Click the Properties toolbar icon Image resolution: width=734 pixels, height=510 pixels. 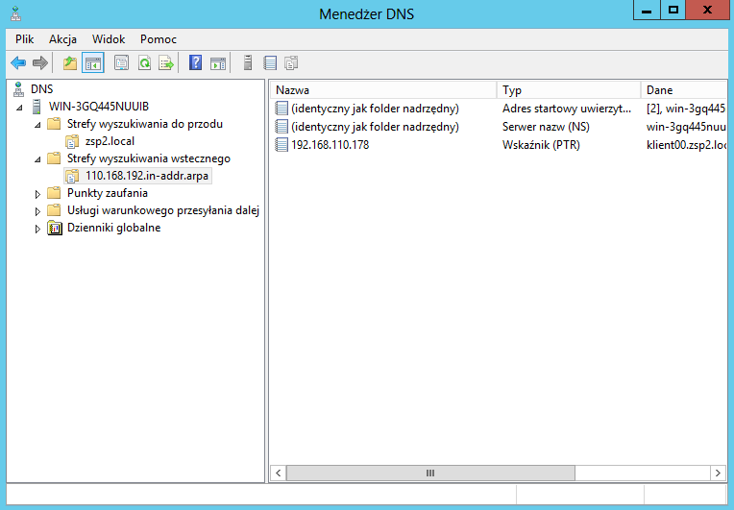(x=121, y=63)
